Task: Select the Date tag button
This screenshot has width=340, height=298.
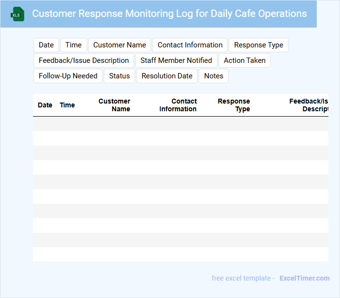Action: 46,45
